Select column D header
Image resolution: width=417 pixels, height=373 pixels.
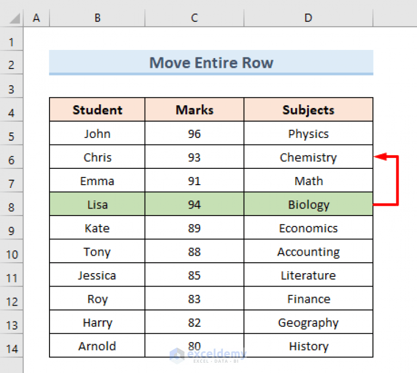pyautogui.click(x=308, y=18)
